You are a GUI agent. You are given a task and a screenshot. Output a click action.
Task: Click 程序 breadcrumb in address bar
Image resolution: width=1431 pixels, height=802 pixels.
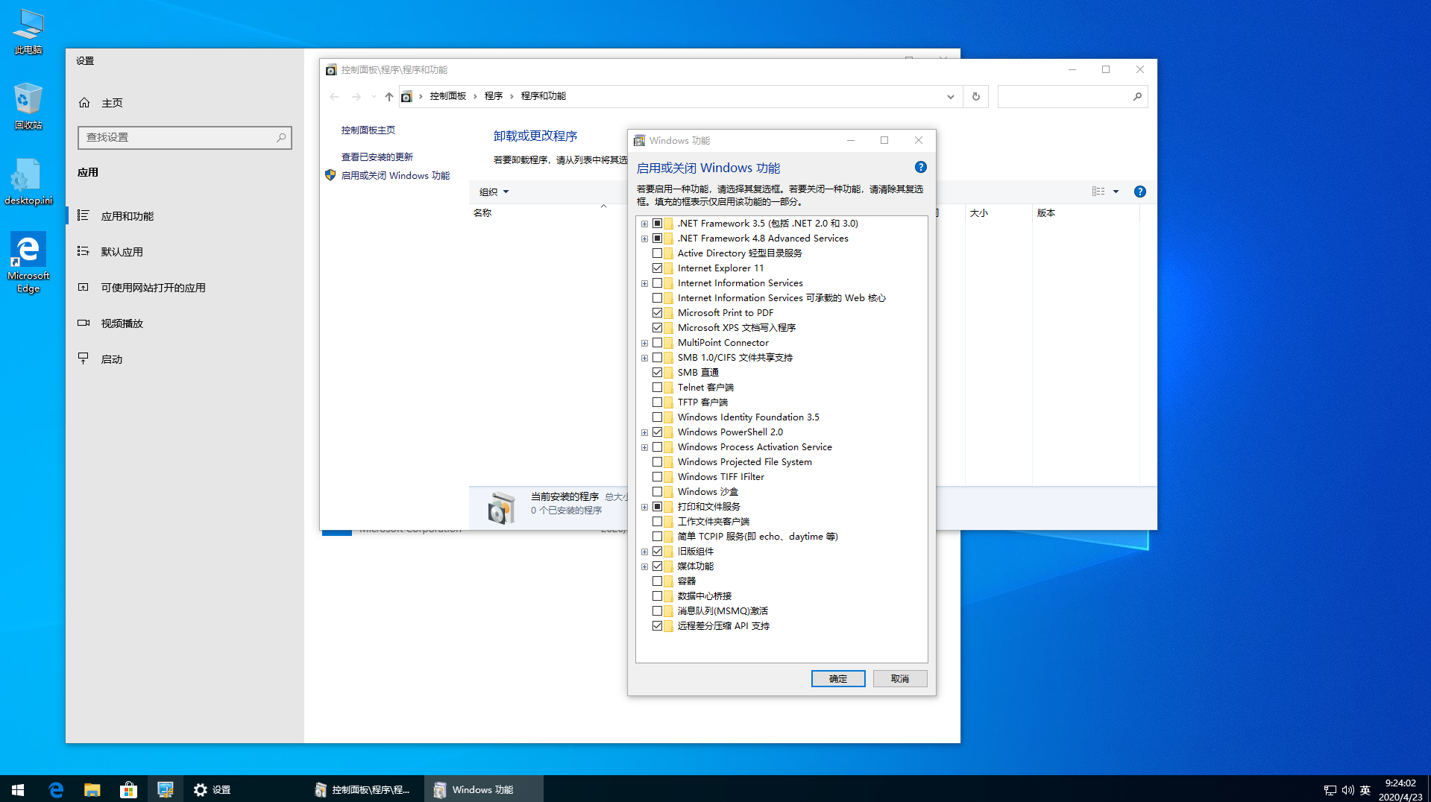tap(494, 96)
